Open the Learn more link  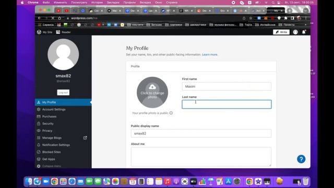click(x=210, y=54)
